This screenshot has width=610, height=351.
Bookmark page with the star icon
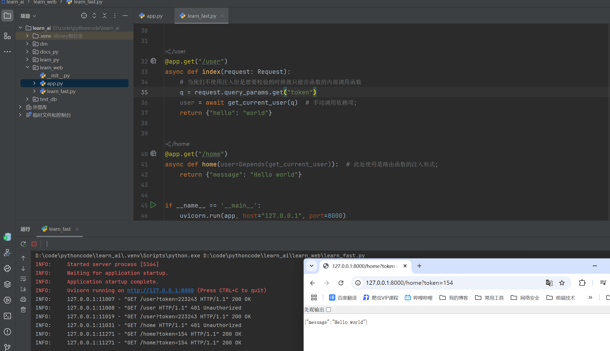click(x=562, y=283)
